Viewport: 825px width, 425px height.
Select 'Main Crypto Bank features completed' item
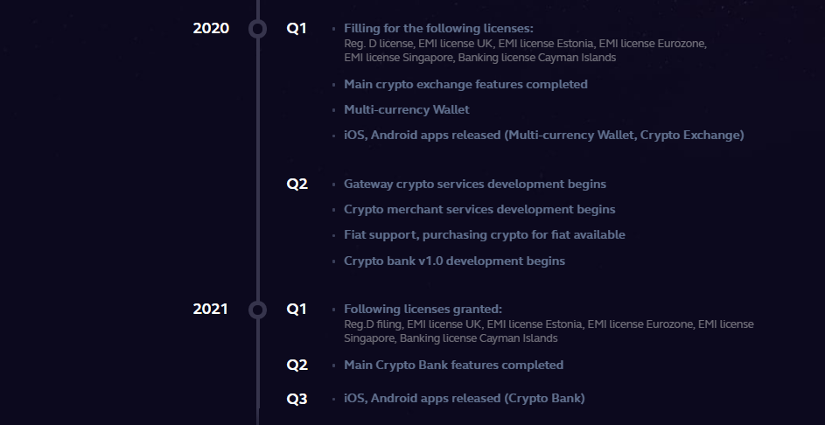453,365
